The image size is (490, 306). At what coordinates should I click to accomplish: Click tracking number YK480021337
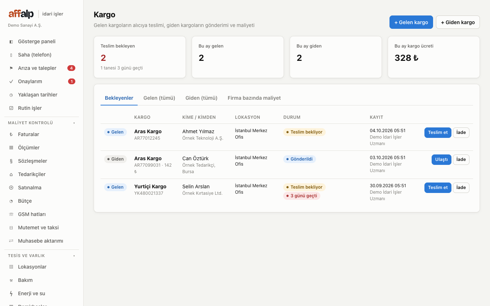click(149, 193)
